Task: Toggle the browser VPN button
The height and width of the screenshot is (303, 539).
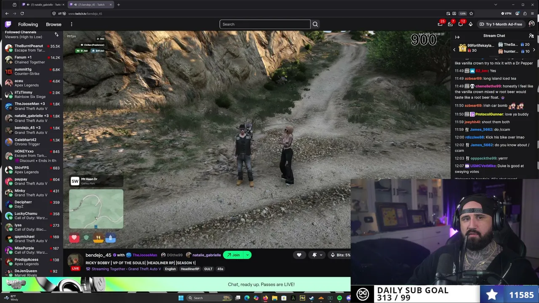Action: pyautogui.click(x=506, y=13)
